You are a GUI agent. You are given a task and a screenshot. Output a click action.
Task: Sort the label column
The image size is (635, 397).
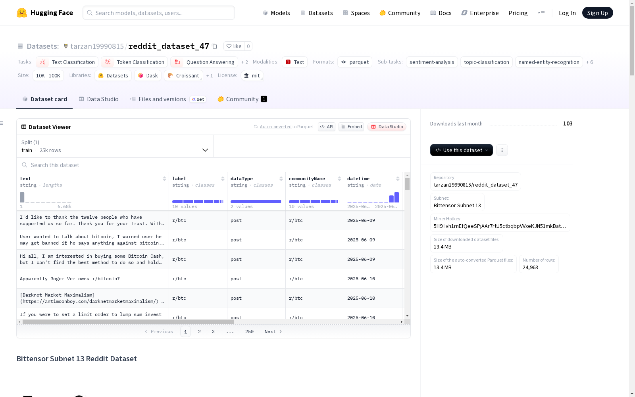(223, 179)
